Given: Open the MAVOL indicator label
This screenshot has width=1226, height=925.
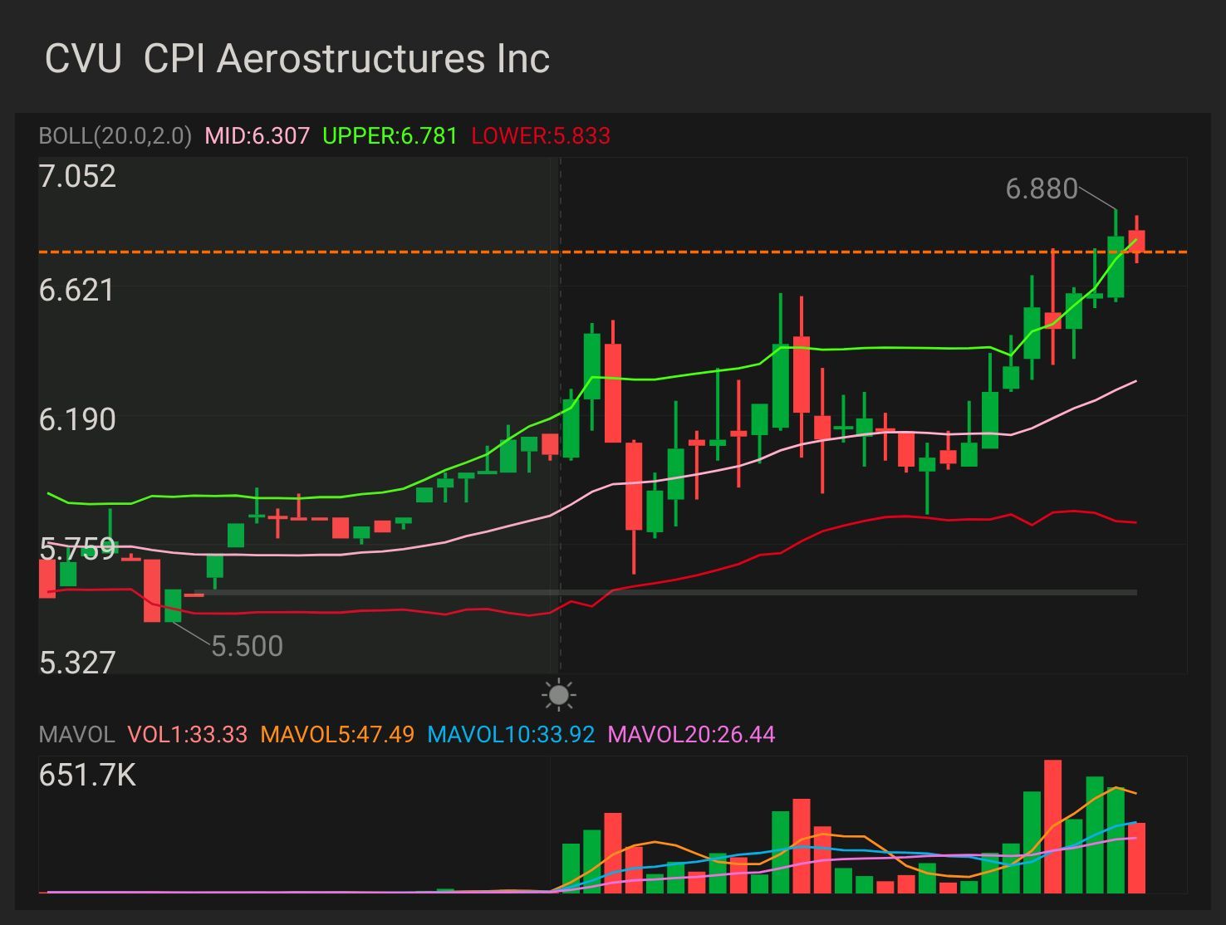Looking at the screenshot, I should 76,735.
